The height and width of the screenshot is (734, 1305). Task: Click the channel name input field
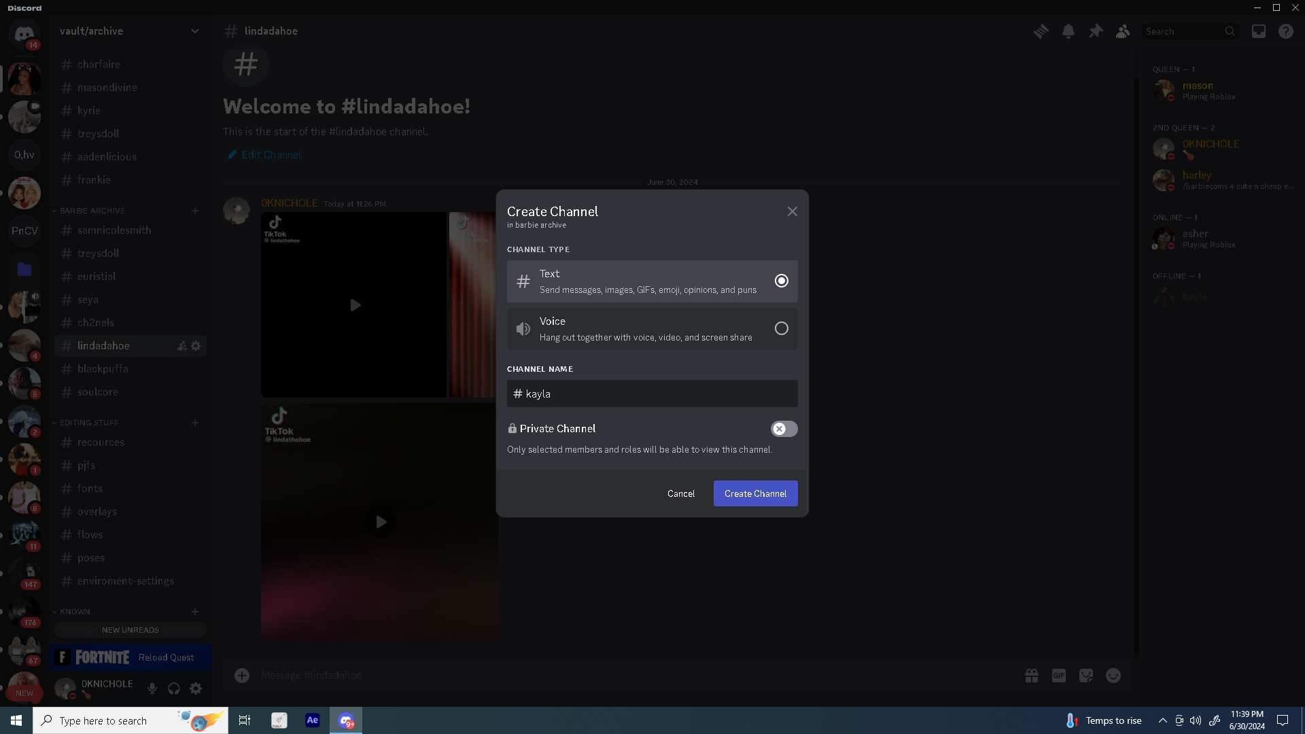[x=652, y=394]
